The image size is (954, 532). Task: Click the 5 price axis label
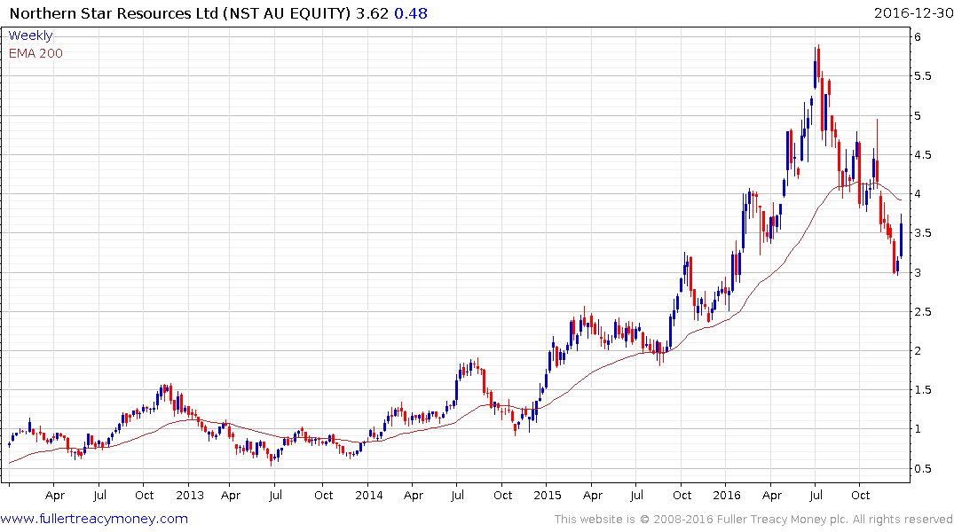tap(918, 115)
